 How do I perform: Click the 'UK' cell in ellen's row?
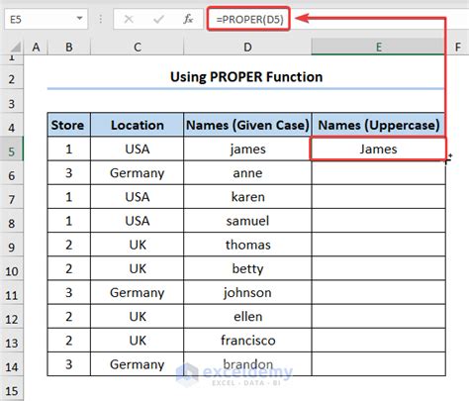coord(138,316)
